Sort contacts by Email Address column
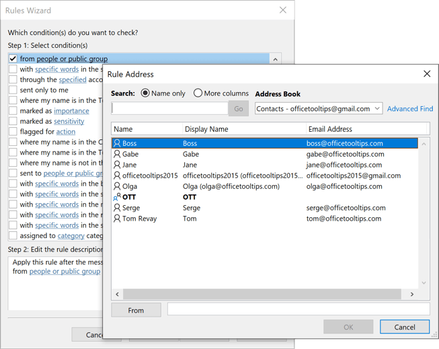 (x=329, y=129)
